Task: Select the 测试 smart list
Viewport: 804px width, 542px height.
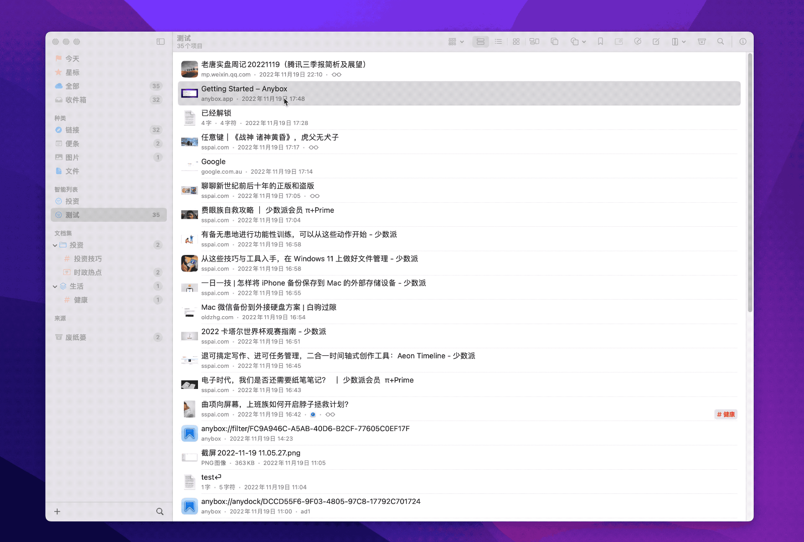Action: (x=71, y=215)
